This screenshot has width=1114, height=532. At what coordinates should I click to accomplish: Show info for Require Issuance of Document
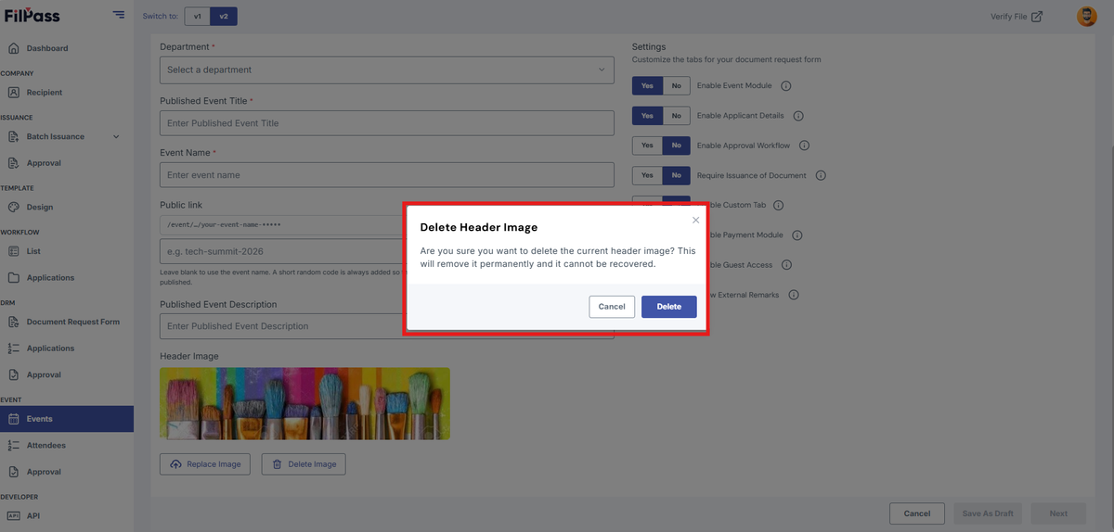pos(821,175)
